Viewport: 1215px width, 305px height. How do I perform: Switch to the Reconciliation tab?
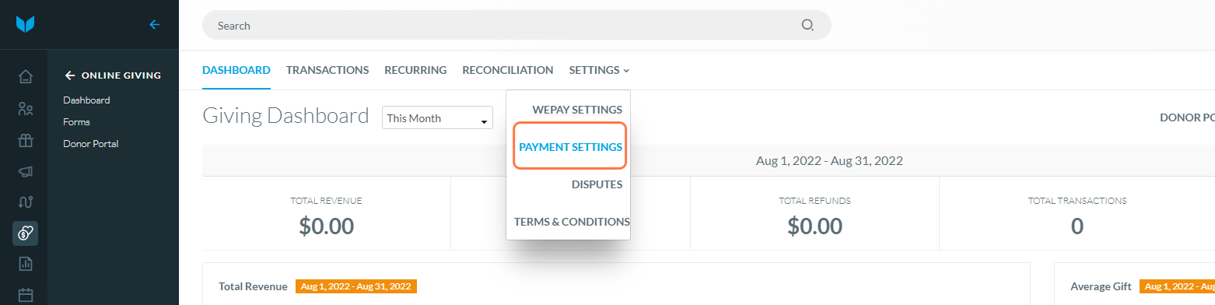click(x=508, y=70)
